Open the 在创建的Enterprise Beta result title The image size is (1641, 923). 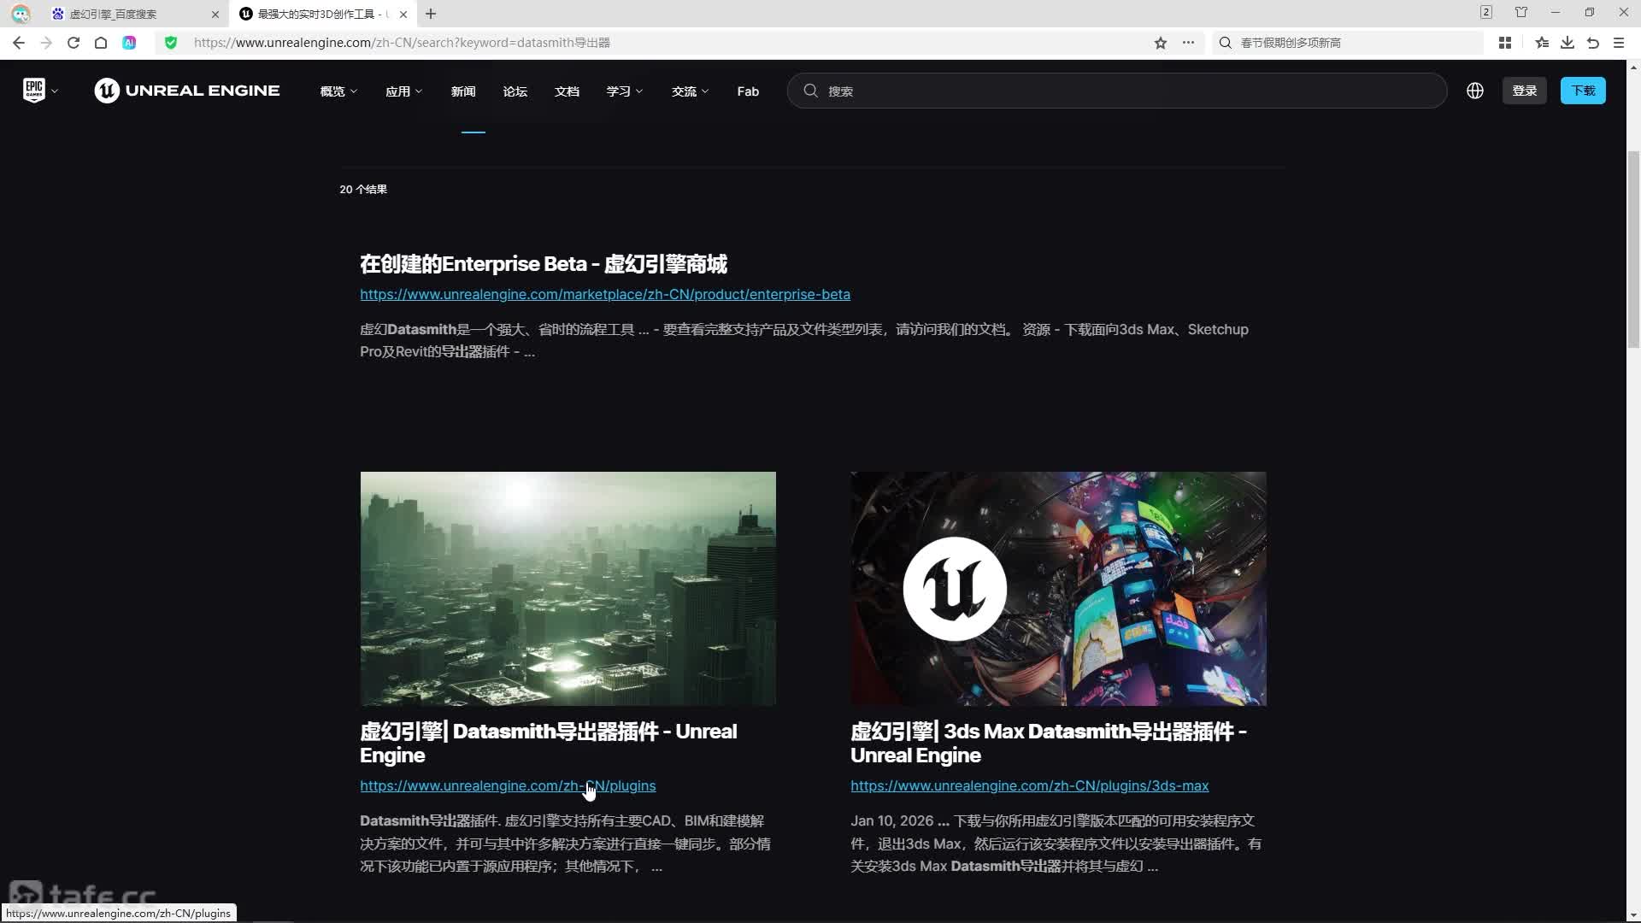544,264
